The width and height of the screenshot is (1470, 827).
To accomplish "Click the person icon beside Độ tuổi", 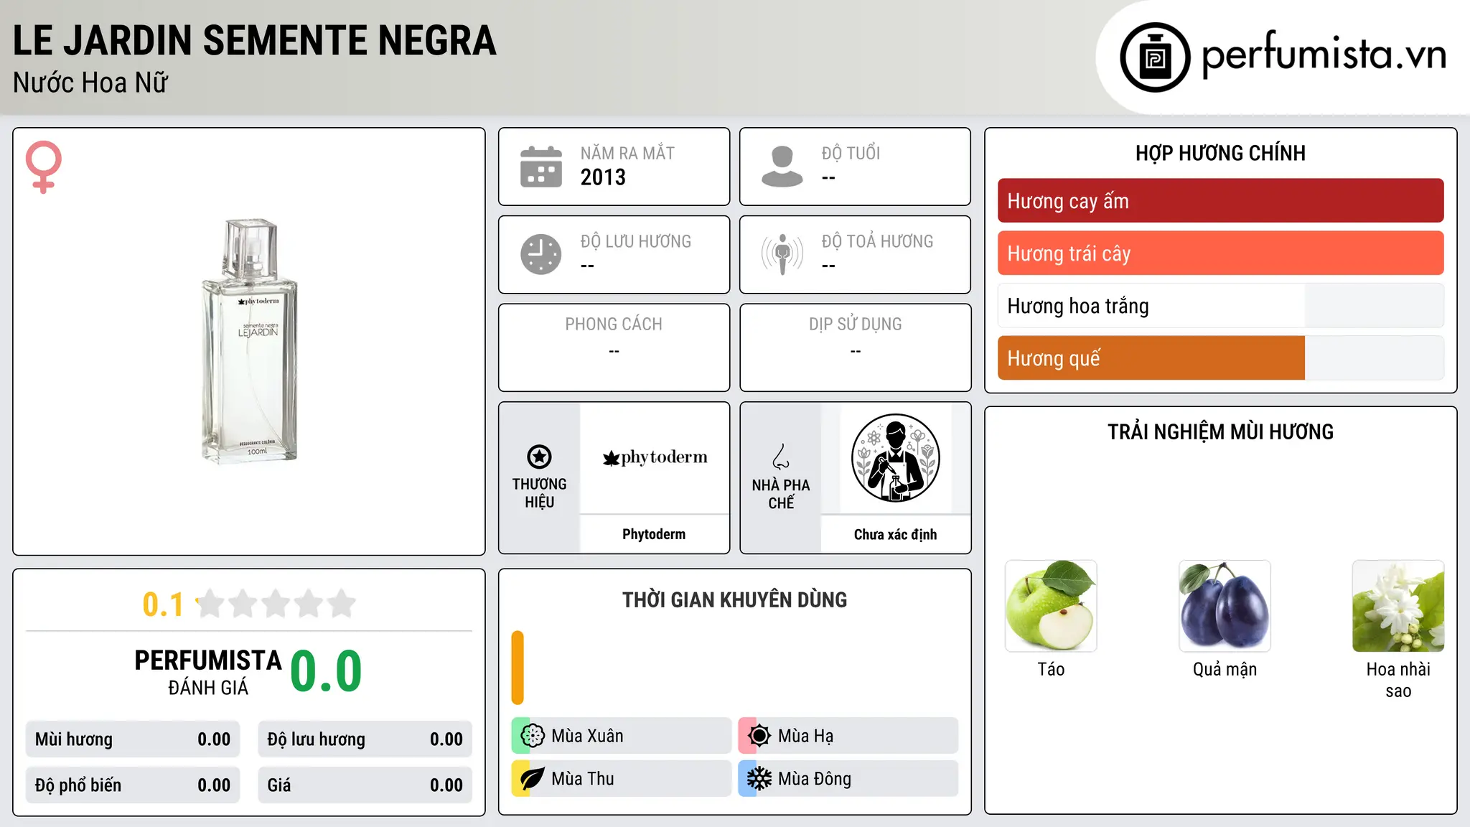I will pos(782,167).
